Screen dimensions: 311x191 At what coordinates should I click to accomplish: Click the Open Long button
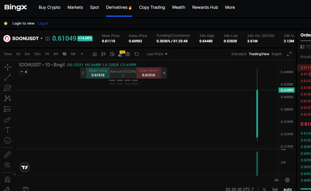(x=98, y=73)
